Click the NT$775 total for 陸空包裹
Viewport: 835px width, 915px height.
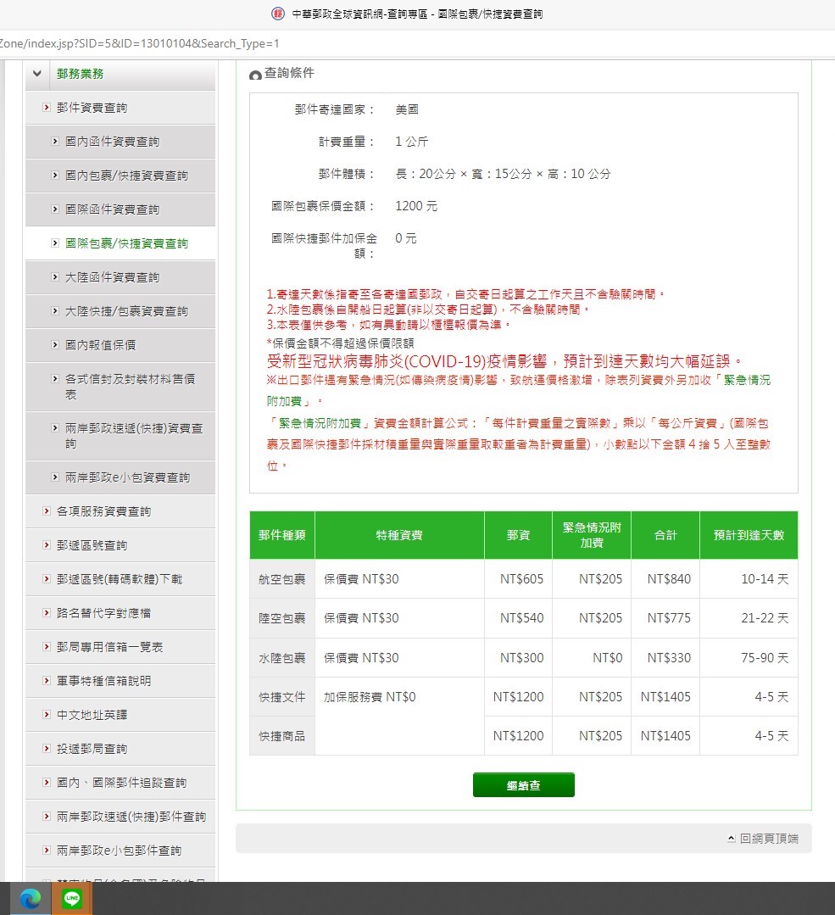tap(669, 618)
